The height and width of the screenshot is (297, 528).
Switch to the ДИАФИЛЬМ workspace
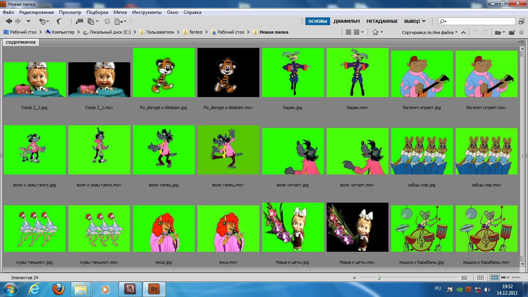click(347, 21)
